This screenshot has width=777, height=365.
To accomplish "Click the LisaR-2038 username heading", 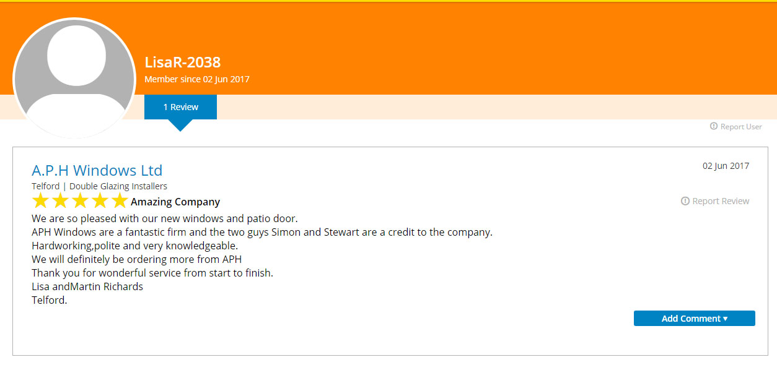I will 183,62.
